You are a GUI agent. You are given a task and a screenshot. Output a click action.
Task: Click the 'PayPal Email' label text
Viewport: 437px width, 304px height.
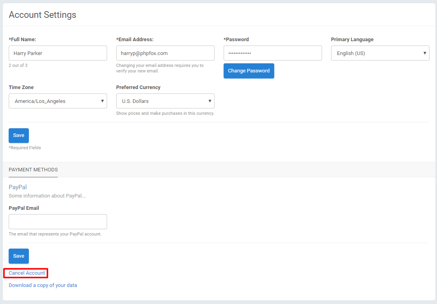click(x=24, y=208)
